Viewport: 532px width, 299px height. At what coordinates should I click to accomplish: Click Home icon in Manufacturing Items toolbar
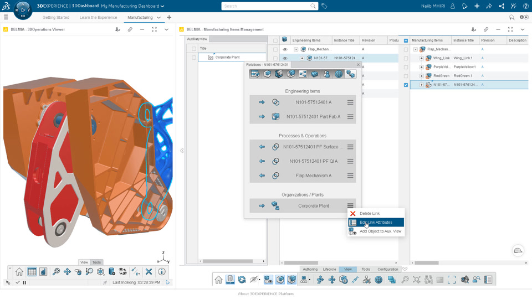click(x=218, y=280)
